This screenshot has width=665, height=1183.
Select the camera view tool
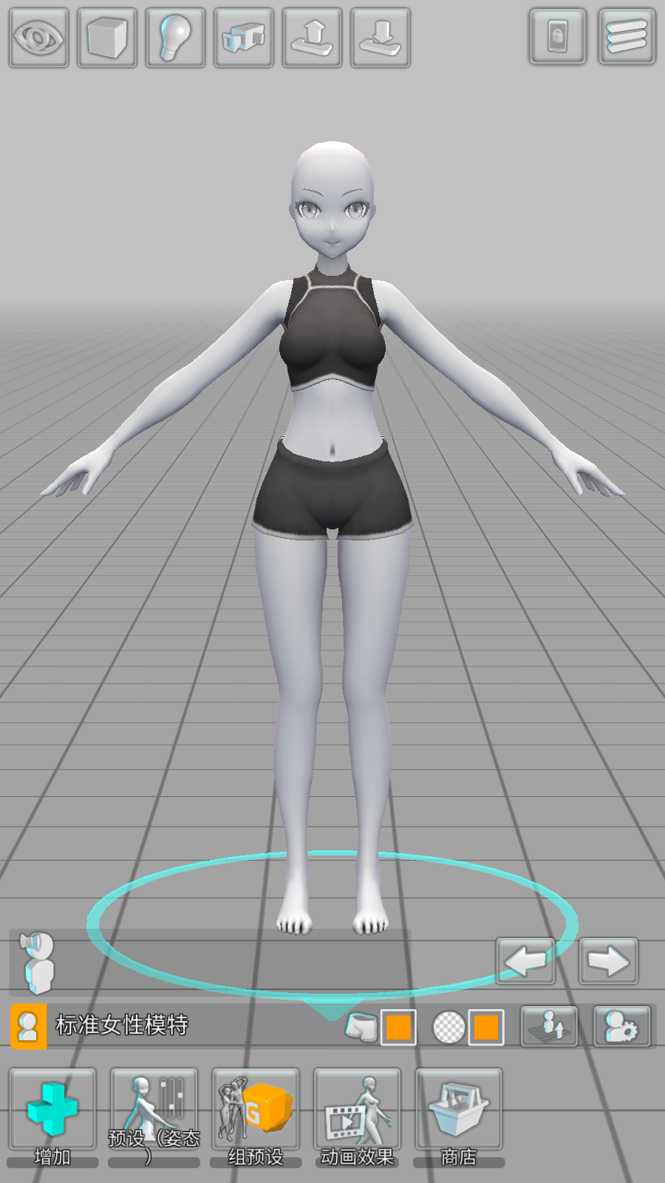point(244,38)
